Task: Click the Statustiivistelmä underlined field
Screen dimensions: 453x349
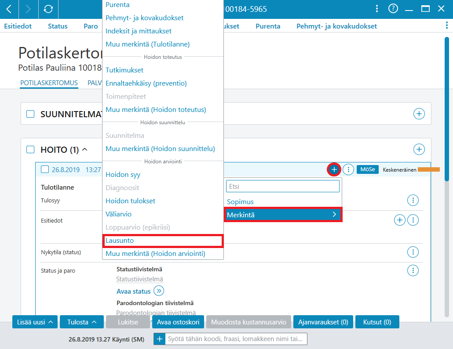Action: [139, 279]
